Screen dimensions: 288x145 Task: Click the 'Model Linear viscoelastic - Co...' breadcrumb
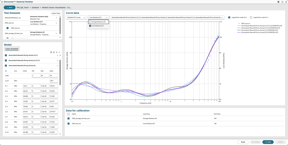tap(57, 8)
